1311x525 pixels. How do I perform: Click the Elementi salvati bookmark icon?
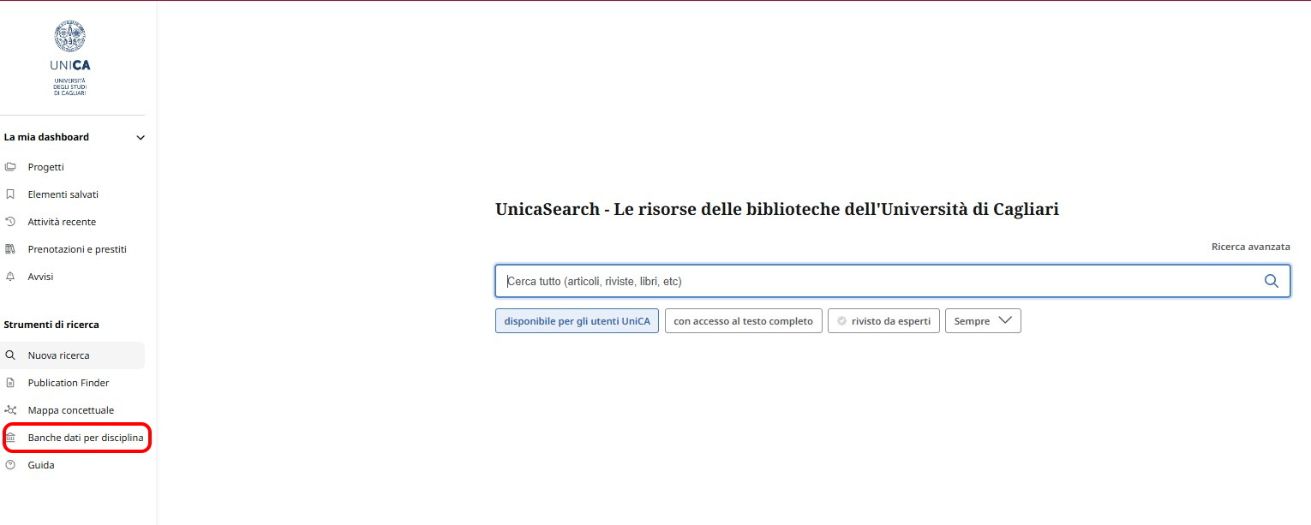tap(10, 194)
